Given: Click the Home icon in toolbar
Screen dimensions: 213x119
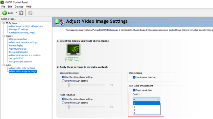Looking at the screenshot, I should coord(30,13).
